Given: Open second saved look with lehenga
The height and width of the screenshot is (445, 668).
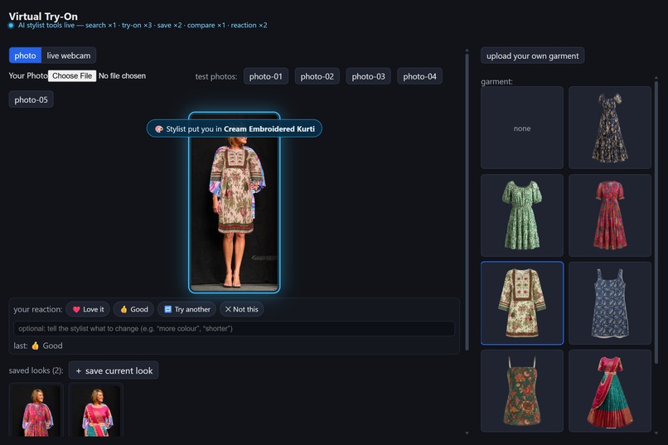Looking at the screenshot, I should (x=96, y=409).
